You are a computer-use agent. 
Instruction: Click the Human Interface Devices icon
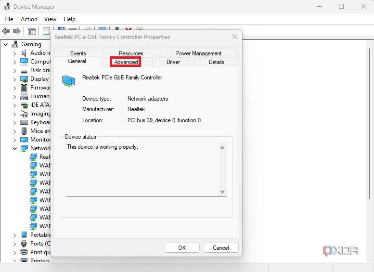24,96
